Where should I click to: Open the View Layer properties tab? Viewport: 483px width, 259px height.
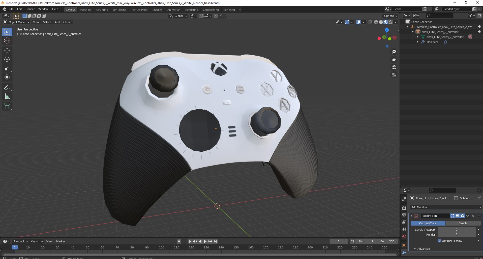[x=404, y=222]
